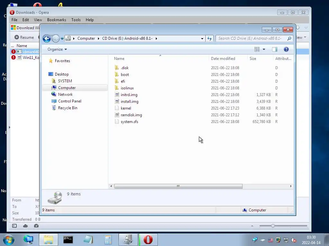329x246 pixels.
Task: Click 652,780 KB size of system.sfs
Action: (262, 121)
